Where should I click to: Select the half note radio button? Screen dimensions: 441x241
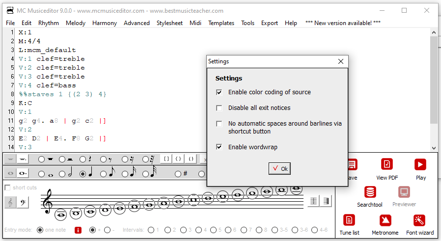62,174
